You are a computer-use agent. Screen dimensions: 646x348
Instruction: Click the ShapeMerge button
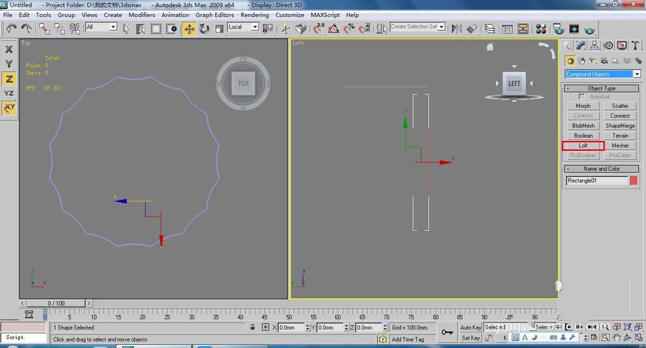point(620,125)
